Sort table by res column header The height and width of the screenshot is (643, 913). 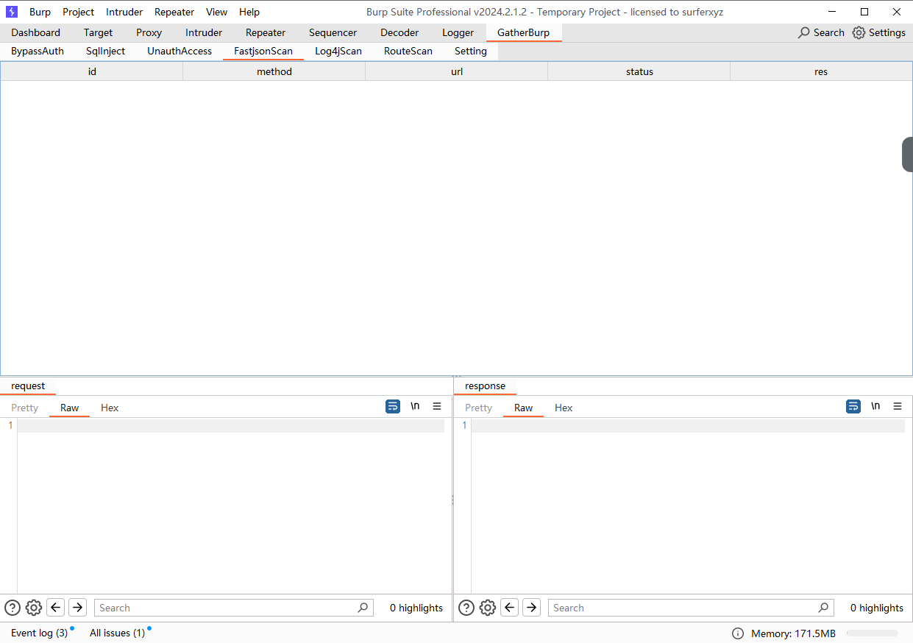tap(821, 71)
